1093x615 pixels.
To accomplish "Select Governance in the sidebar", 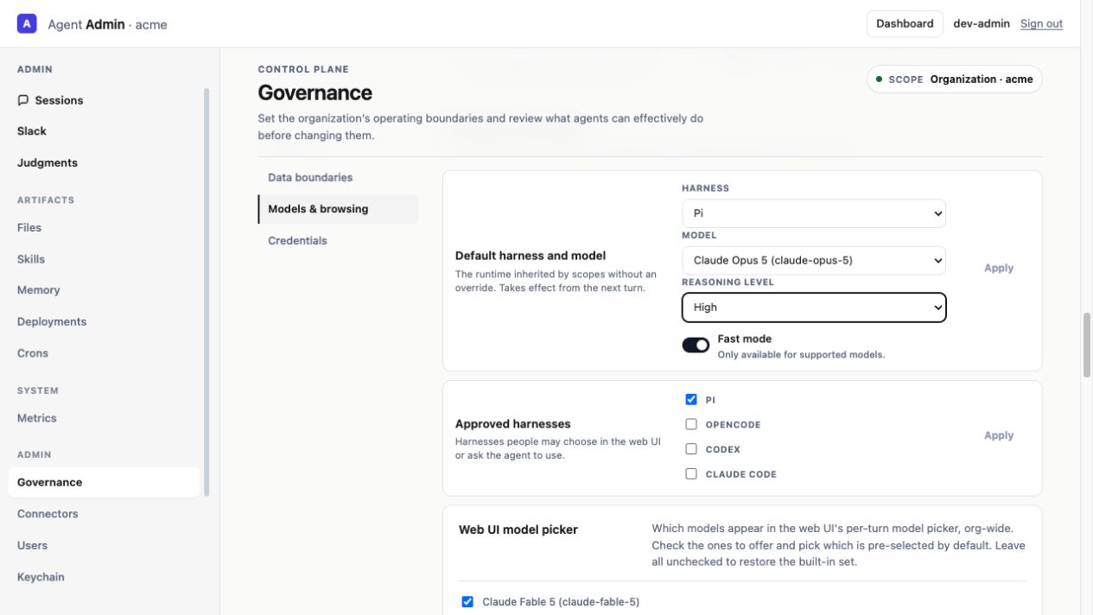I will click(x=104, y=482).
